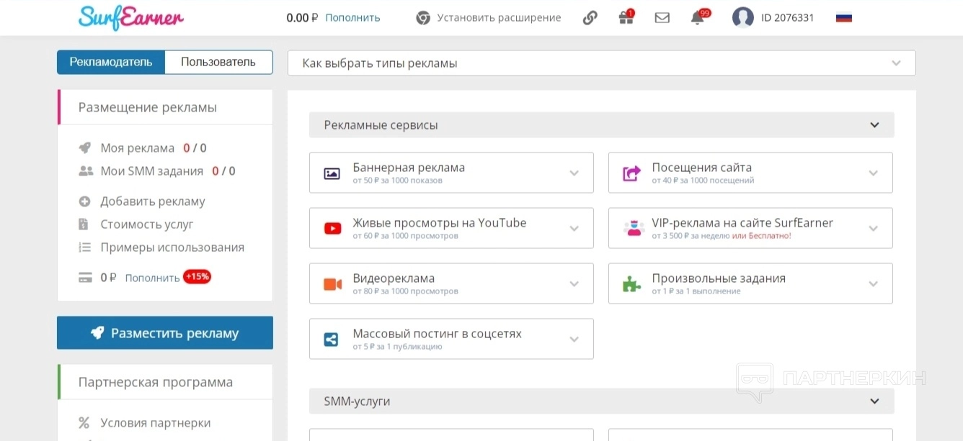Click the Chrome extension icon

pos(423,18)
